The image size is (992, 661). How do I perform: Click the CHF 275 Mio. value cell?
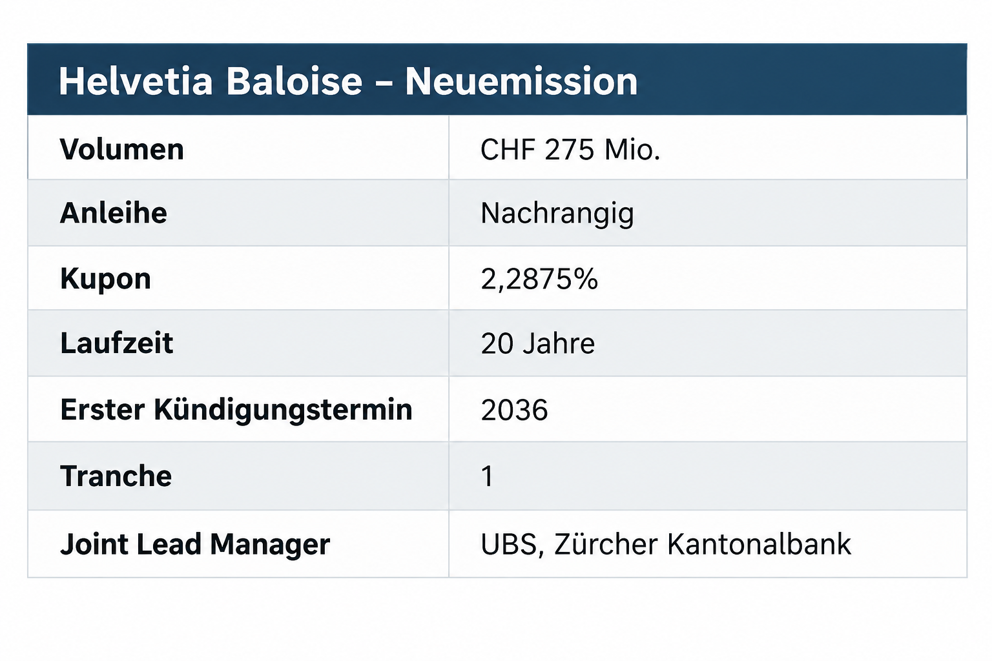570,150
